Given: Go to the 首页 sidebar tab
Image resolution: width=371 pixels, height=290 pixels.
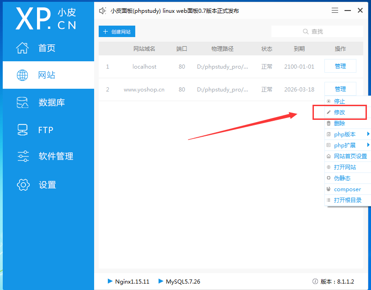Looking at the screenshot, I should [x=48, y=48].
